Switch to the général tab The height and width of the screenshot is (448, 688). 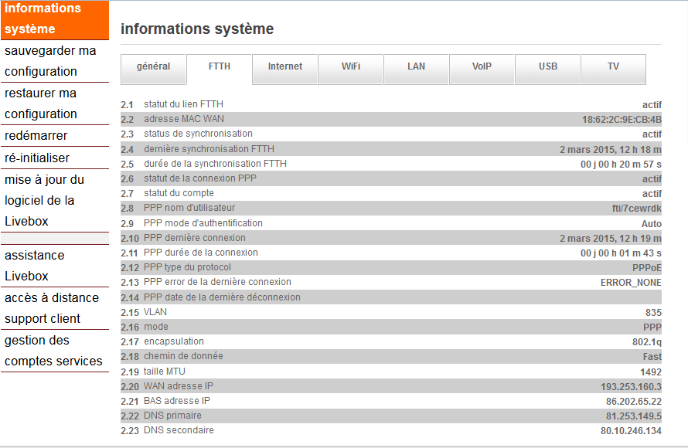[x=153, y=67]
